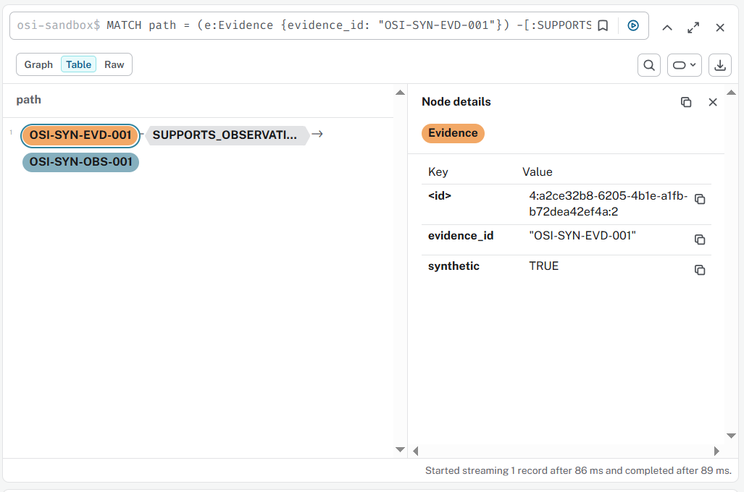Click Node details scroll-up arrow
This screenshot has height=492, width=744.
731,93
